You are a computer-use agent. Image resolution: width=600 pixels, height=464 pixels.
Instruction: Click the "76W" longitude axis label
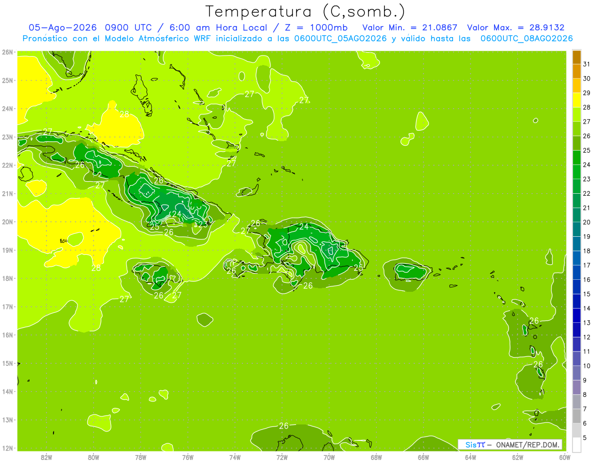tap(187, 457)
